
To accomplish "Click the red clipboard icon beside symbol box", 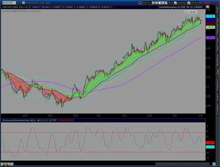I will pyautogui.click(x=20, y=3).
